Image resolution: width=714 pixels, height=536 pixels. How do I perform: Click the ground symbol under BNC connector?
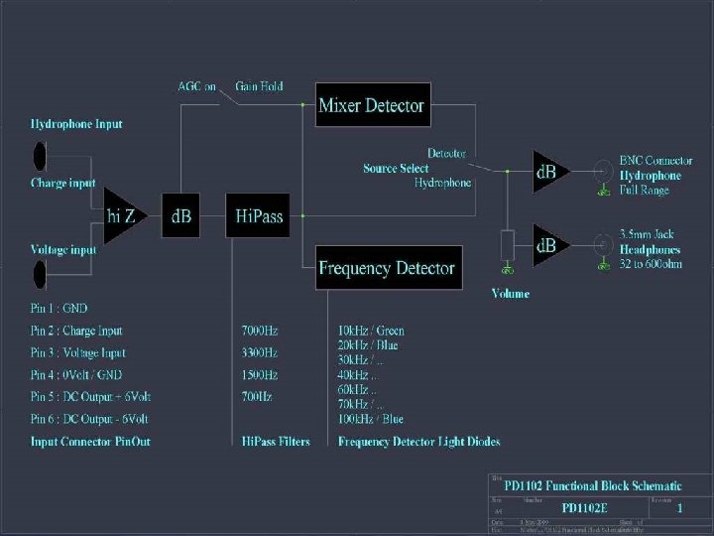pyautogui.click(x=604, y=192)
